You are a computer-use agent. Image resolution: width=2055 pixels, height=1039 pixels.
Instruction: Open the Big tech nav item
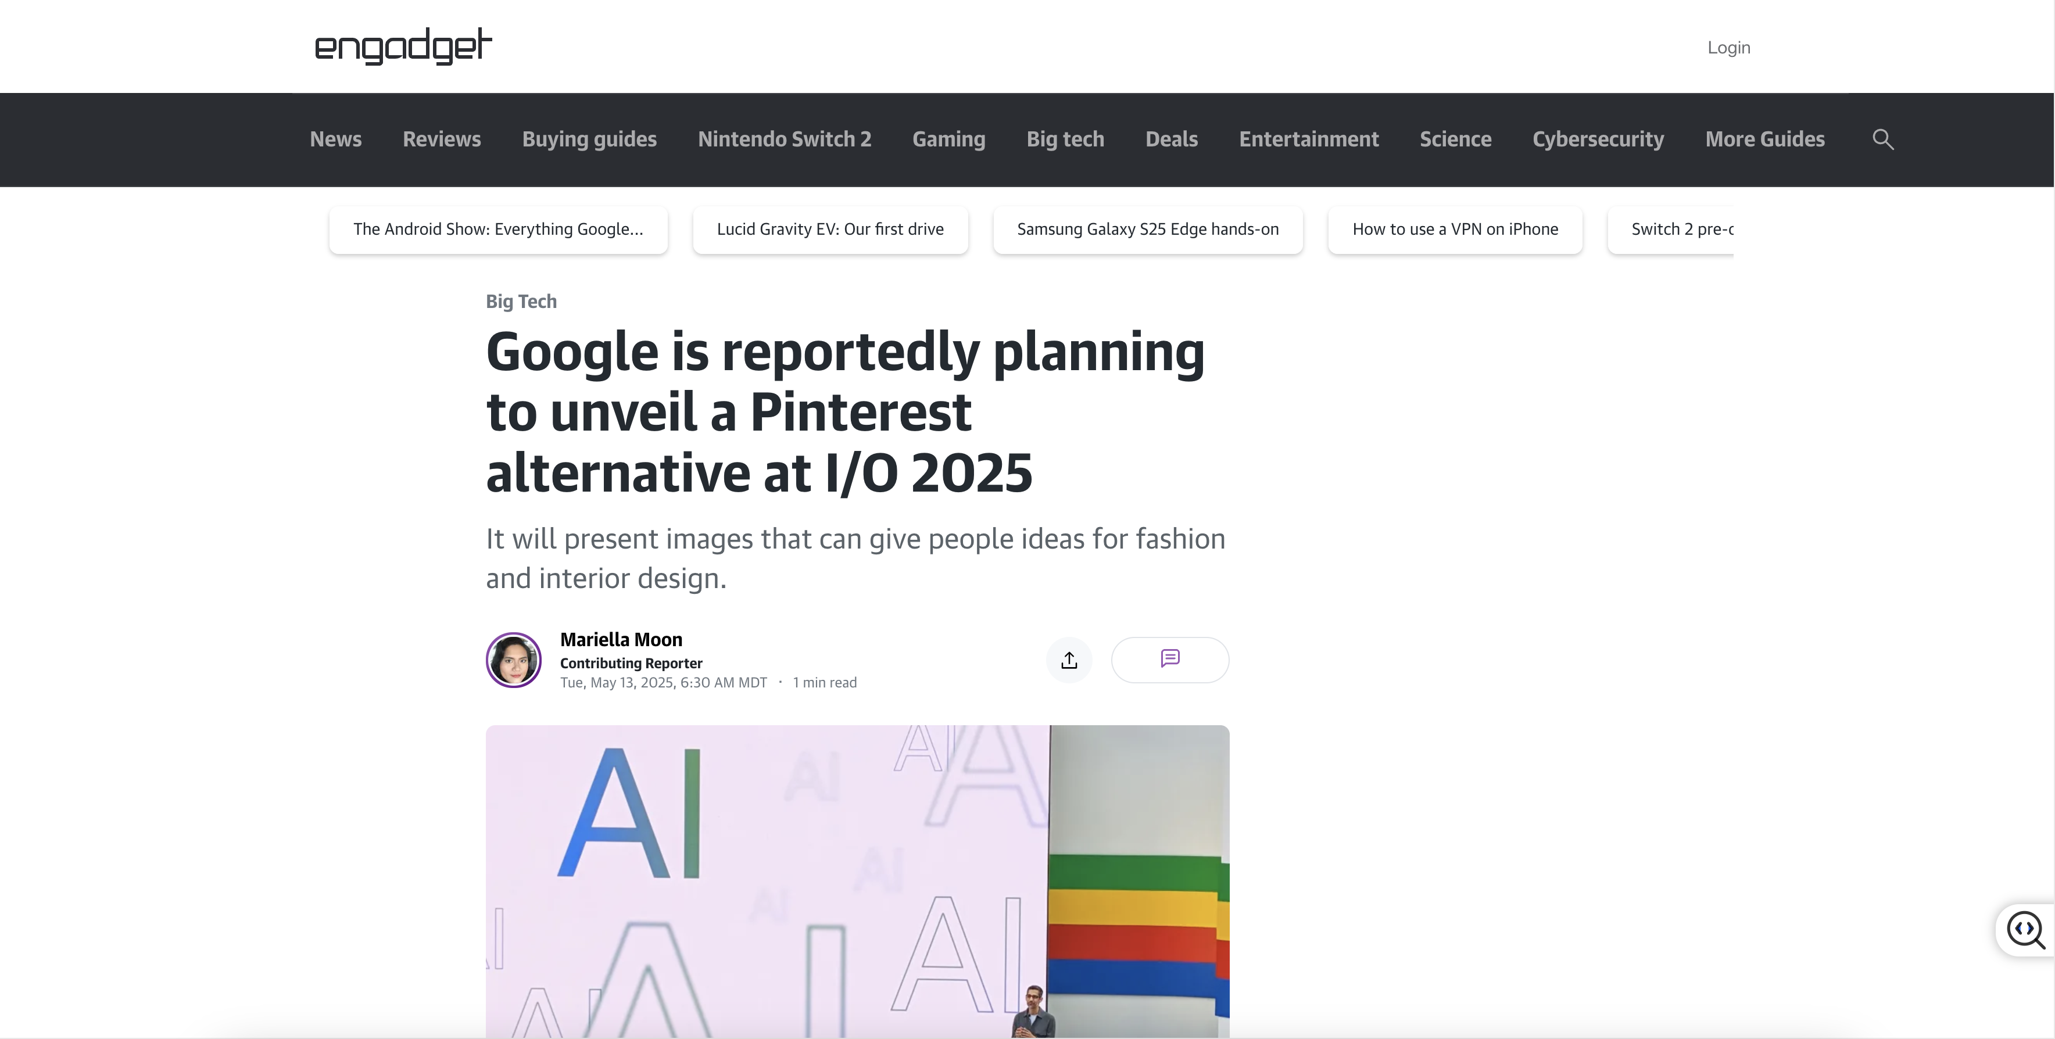[1065, 139]
